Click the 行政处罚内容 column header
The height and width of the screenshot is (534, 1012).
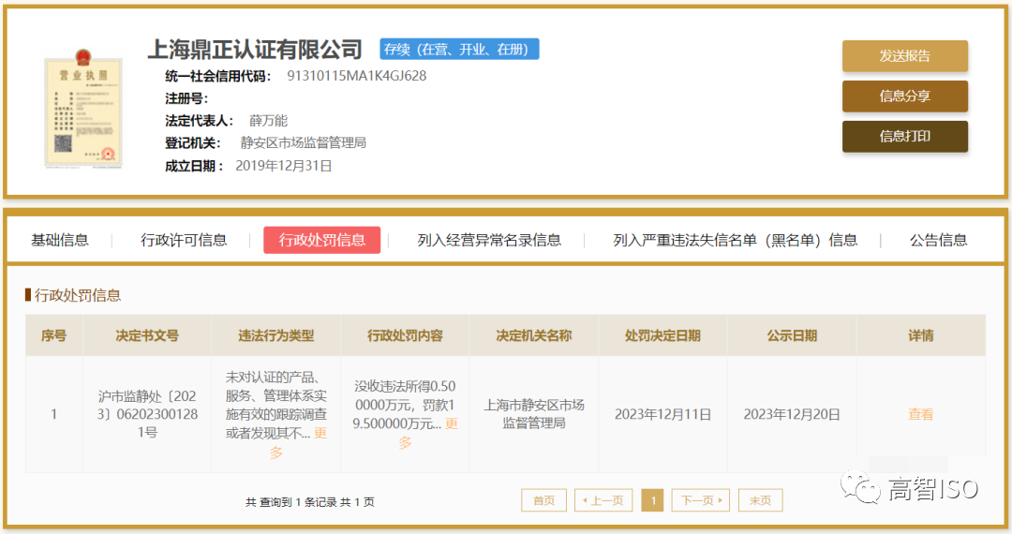click(x=406, y=335)
